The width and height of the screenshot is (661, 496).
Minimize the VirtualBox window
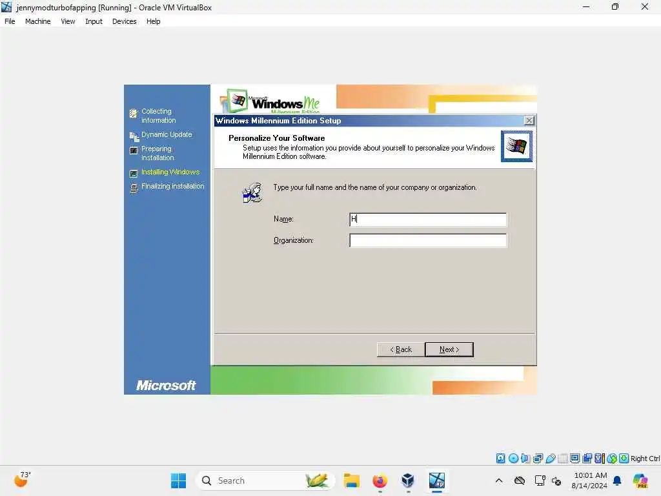click(586, 6)
